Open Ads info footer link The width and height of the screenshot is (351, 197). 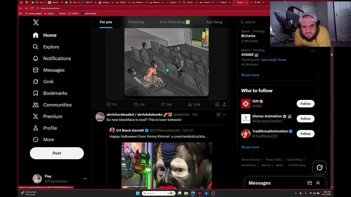[266, 165]
